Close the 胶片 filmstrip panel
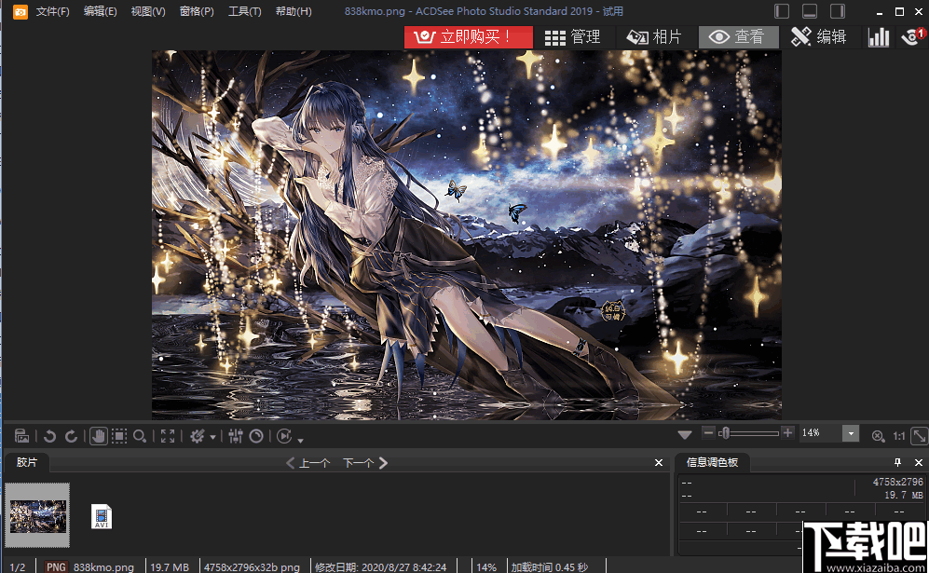The image size is (929, 573). tap(659, 462)
